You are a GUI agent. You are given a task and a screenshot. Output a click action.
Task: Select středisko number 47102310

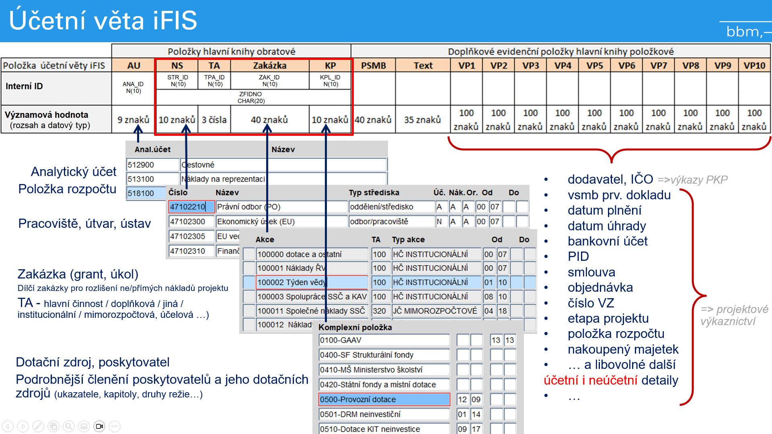coord(191,251)
